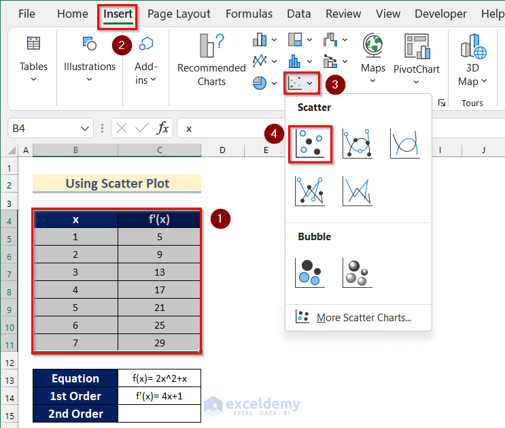This screenshot has width=505, height=428.
Task: Switch to the Home tab
Action: pos(73,14)
